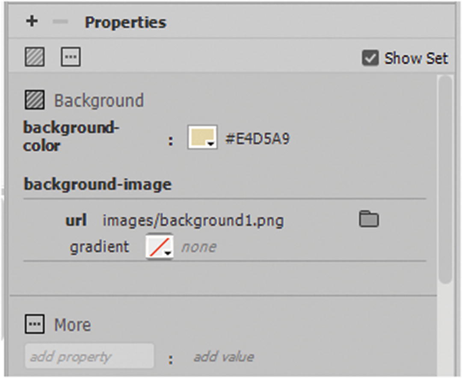462x378 pixels.
Task: Click the More section heading icon
Action: pyautogui.click(x=34, y=325)
